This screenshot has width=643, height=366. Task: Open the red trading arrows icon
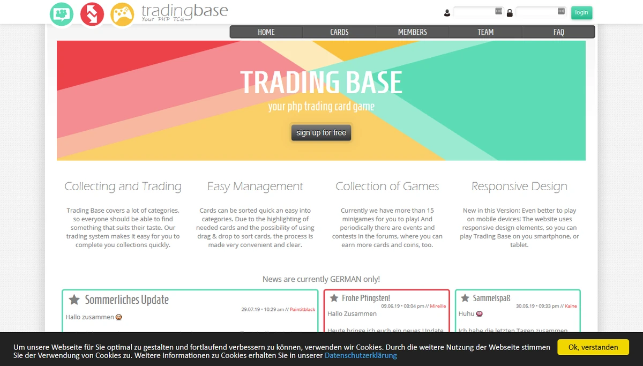pos(92,13)
